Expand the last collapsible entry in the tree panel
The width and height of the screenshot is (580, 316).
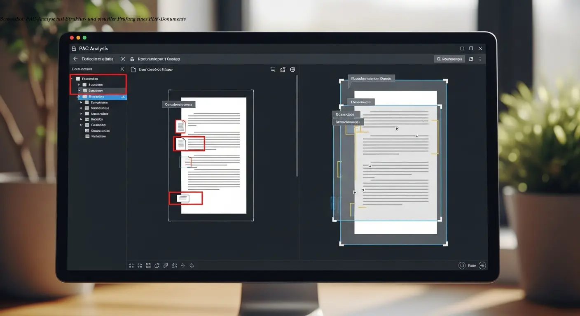(x=81, y=125)
